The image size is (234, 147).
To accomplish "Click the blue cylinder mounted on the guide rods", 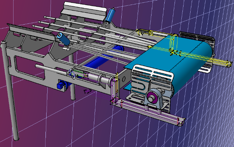I will [63, 39].
